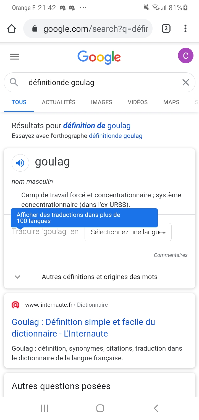Tap the search magnifier icon
This screenshot has width=199, height=420.
click(14, 82)
